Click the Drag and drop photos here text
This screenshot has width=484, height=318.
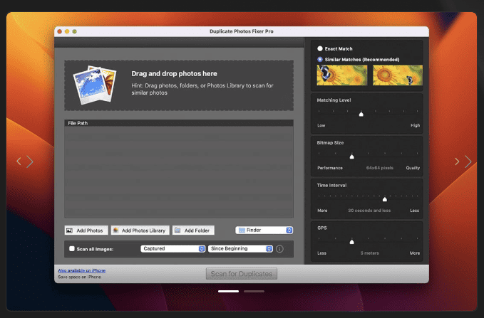click(x=174, y=74)
